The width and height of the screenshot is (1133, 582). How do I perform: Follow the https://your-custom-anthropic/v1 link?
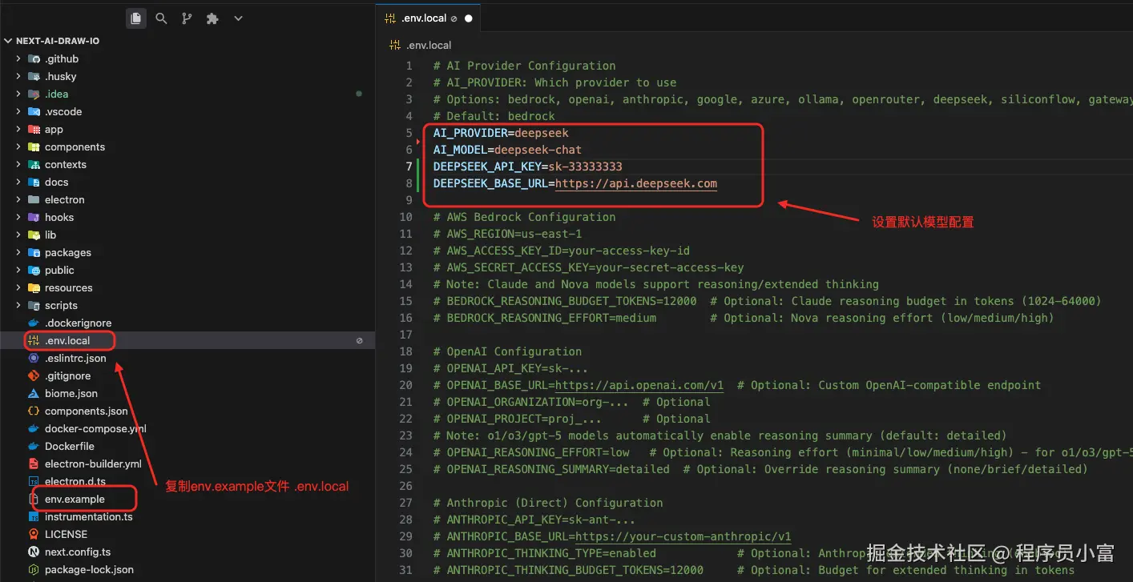[x=683, y=536]
